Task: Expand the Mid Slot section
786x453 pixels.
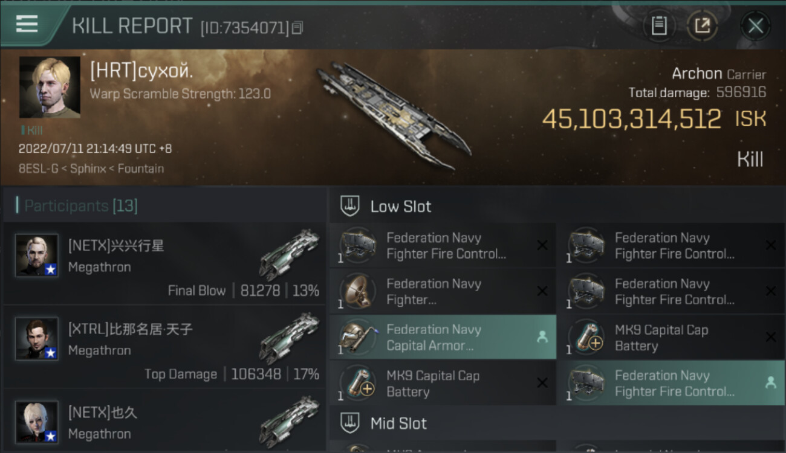Action: [398, 423]
